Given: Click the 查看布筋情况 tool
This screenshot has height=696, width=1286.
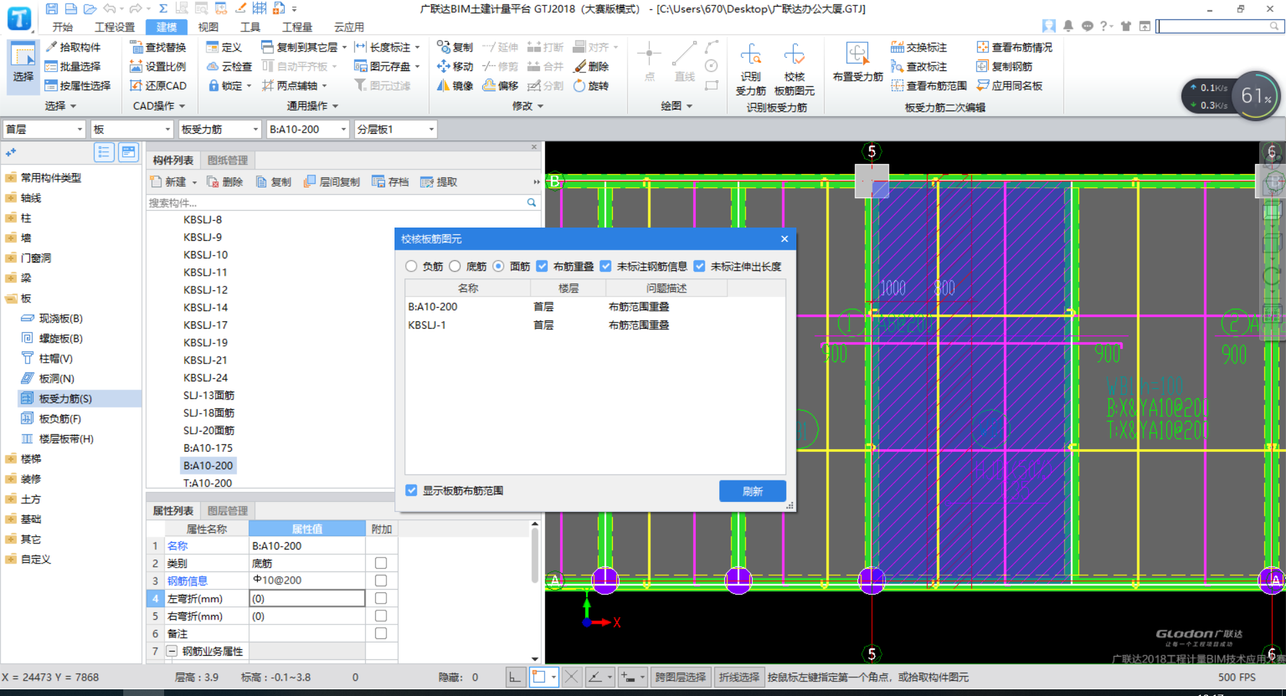Looking at the screenshot, I should (x=1014, y=47).
